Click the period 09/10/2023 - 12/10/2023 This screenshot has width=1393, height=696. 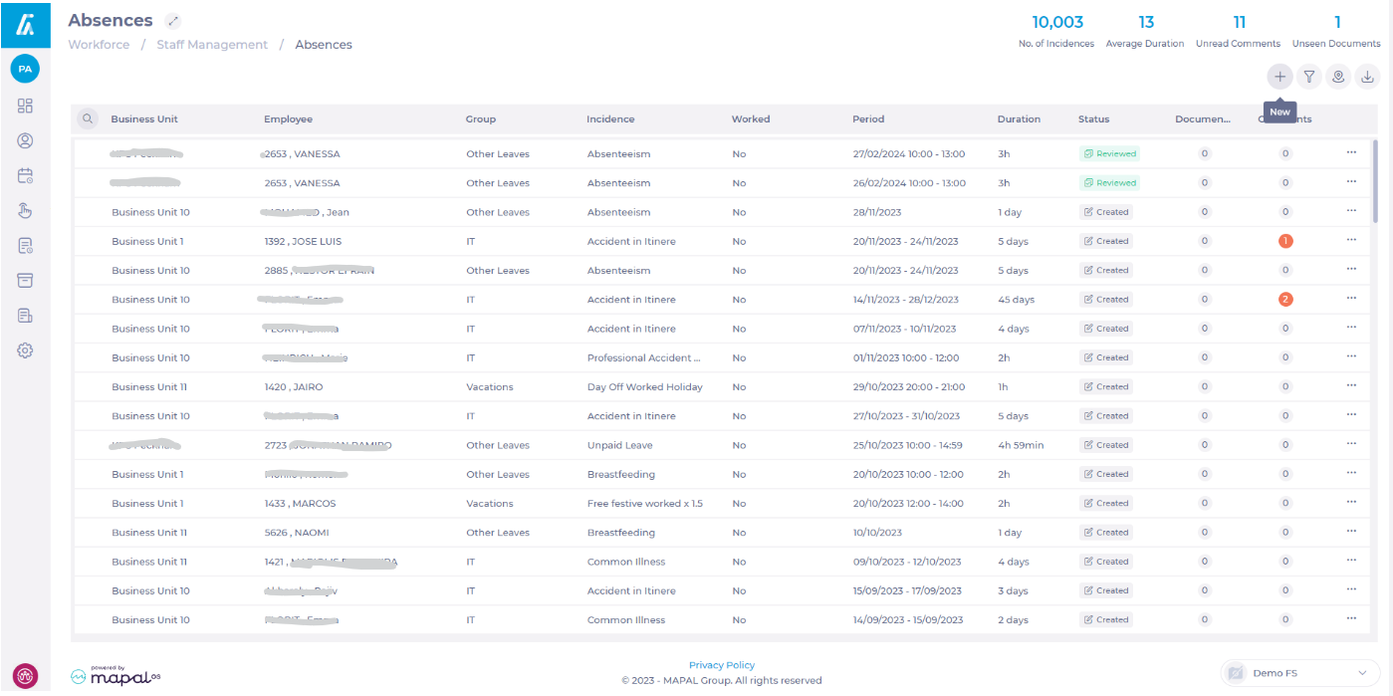click(907, 562)
